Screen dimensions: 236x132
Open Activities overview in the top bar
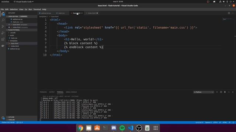pyautogui.click(x=5, y=1)
